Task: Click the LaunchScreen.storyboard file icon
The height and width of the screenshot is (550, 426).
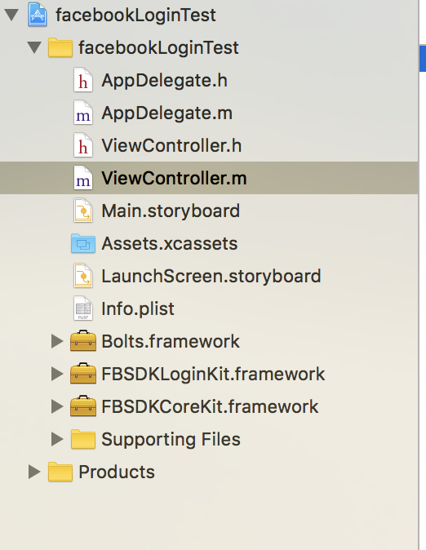Action: tap(83, 276)
